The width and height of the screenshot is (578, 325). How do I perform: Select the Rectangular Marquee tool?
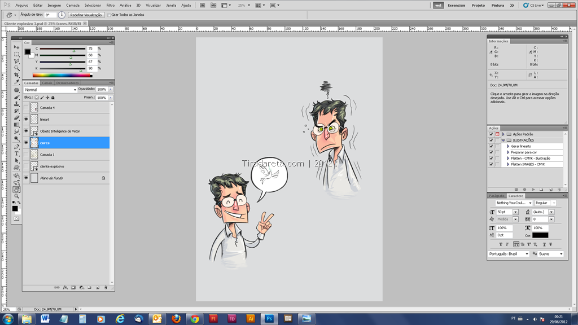coord(16,54)
